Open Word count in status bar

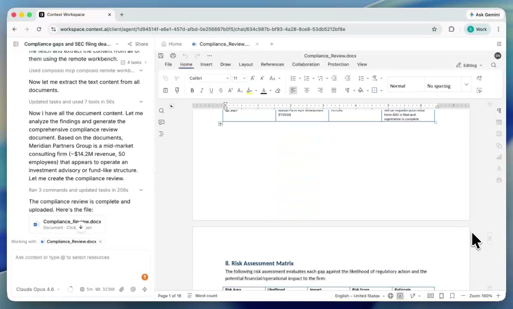(202, 296)
